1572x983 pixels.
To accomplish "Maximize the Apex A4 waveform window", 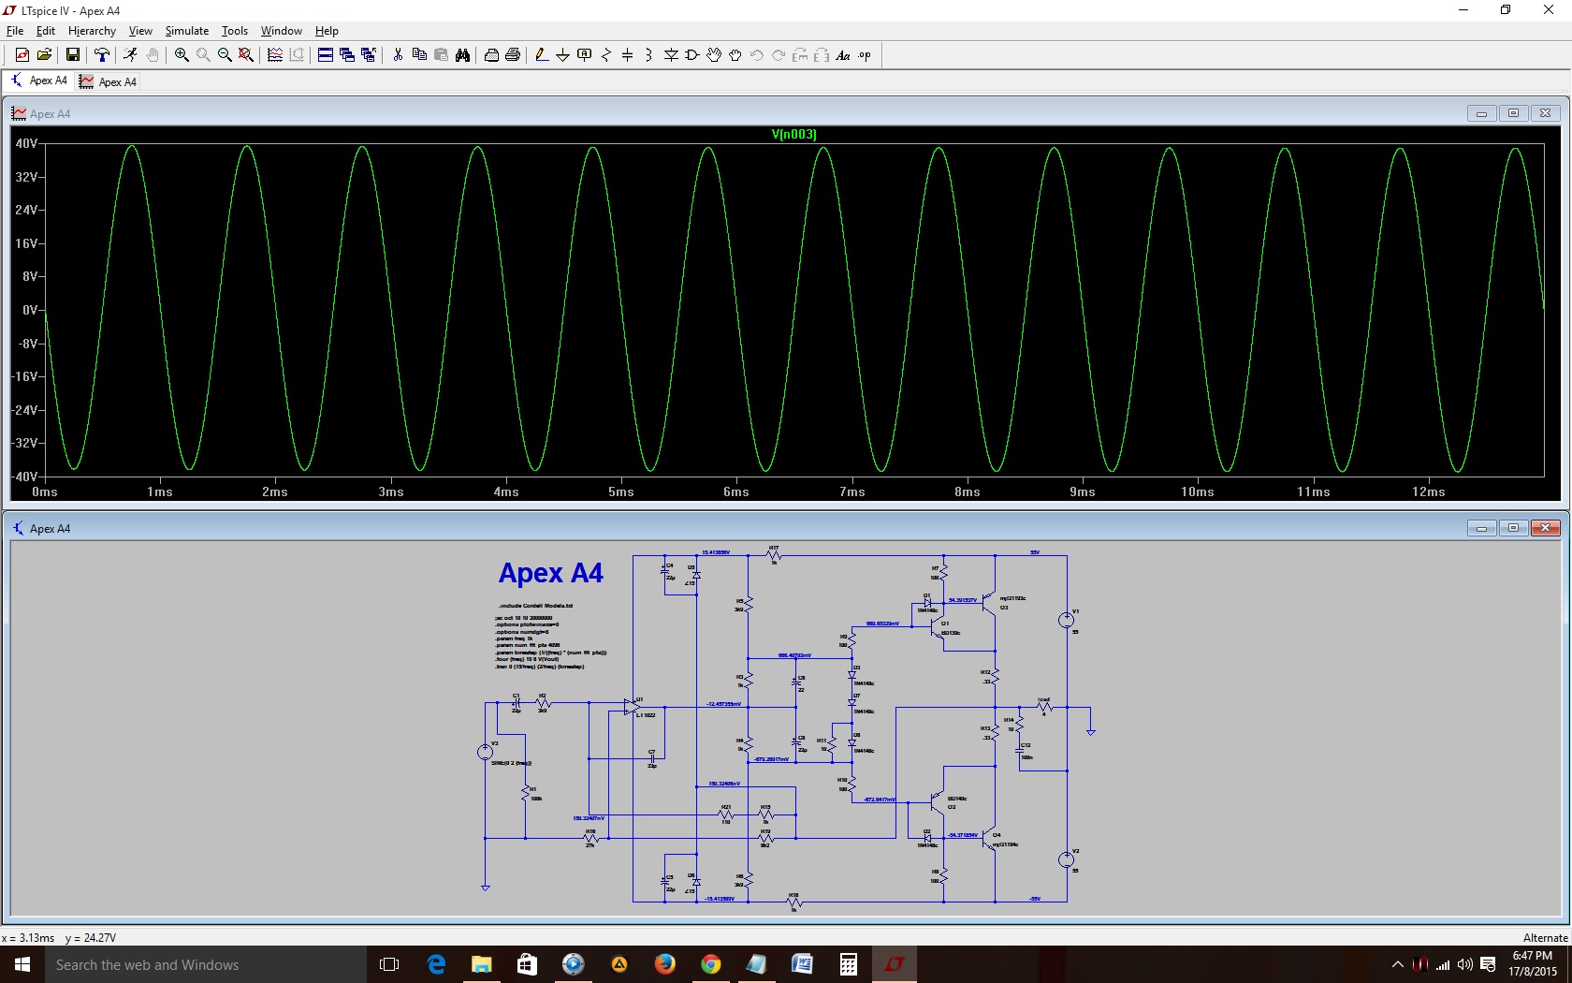I will click(x=1513, y=113).
